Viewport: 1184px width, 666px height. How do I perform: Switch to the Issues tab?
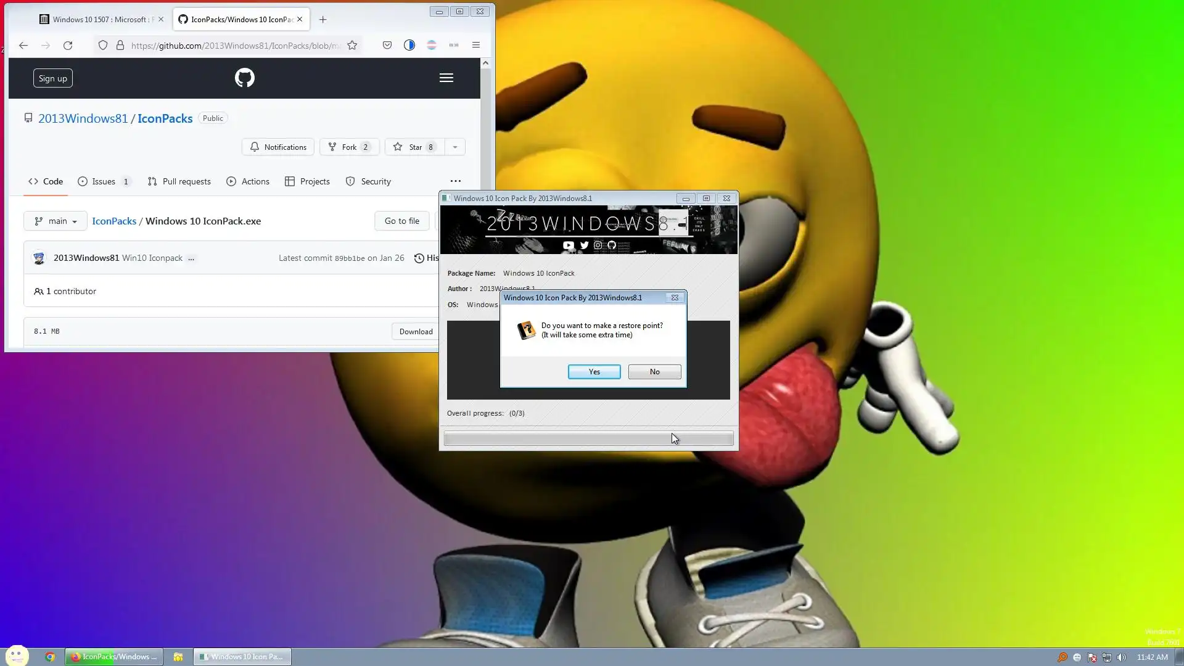pos(104,181)
